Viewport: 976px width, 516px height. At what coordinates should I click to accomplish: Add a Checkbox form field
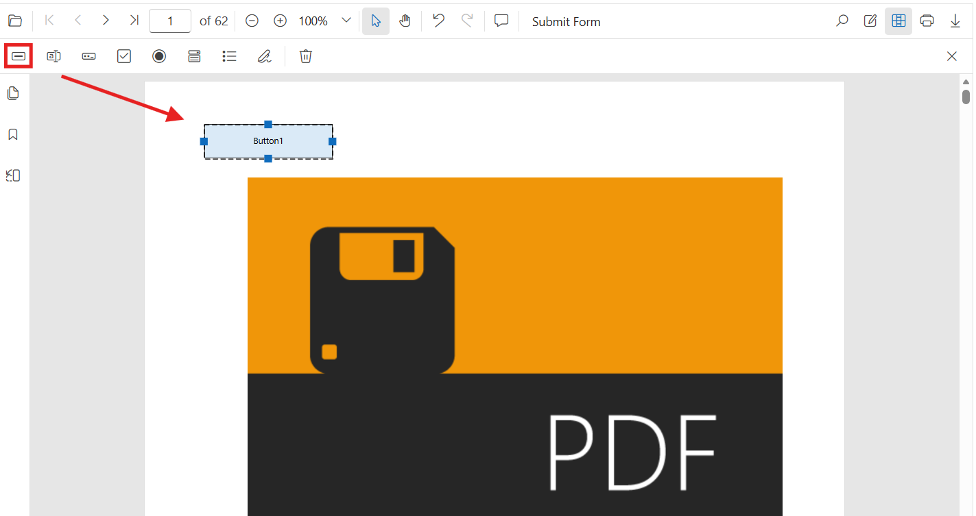coord(124,56)
